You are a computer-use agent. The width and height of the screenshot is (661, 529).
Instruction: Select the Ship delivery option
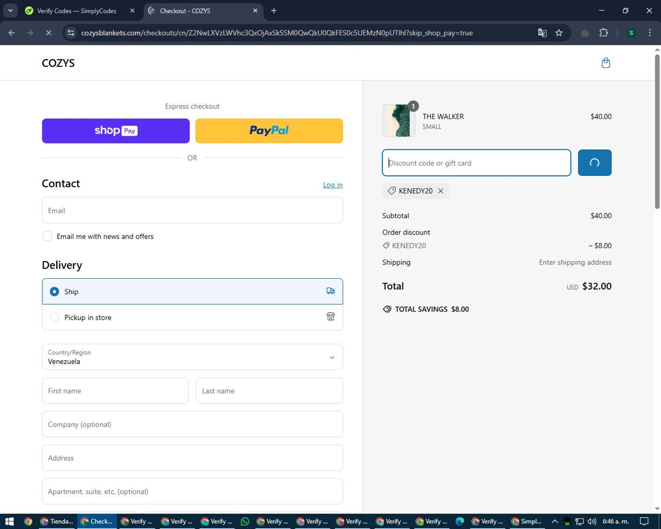193,291
